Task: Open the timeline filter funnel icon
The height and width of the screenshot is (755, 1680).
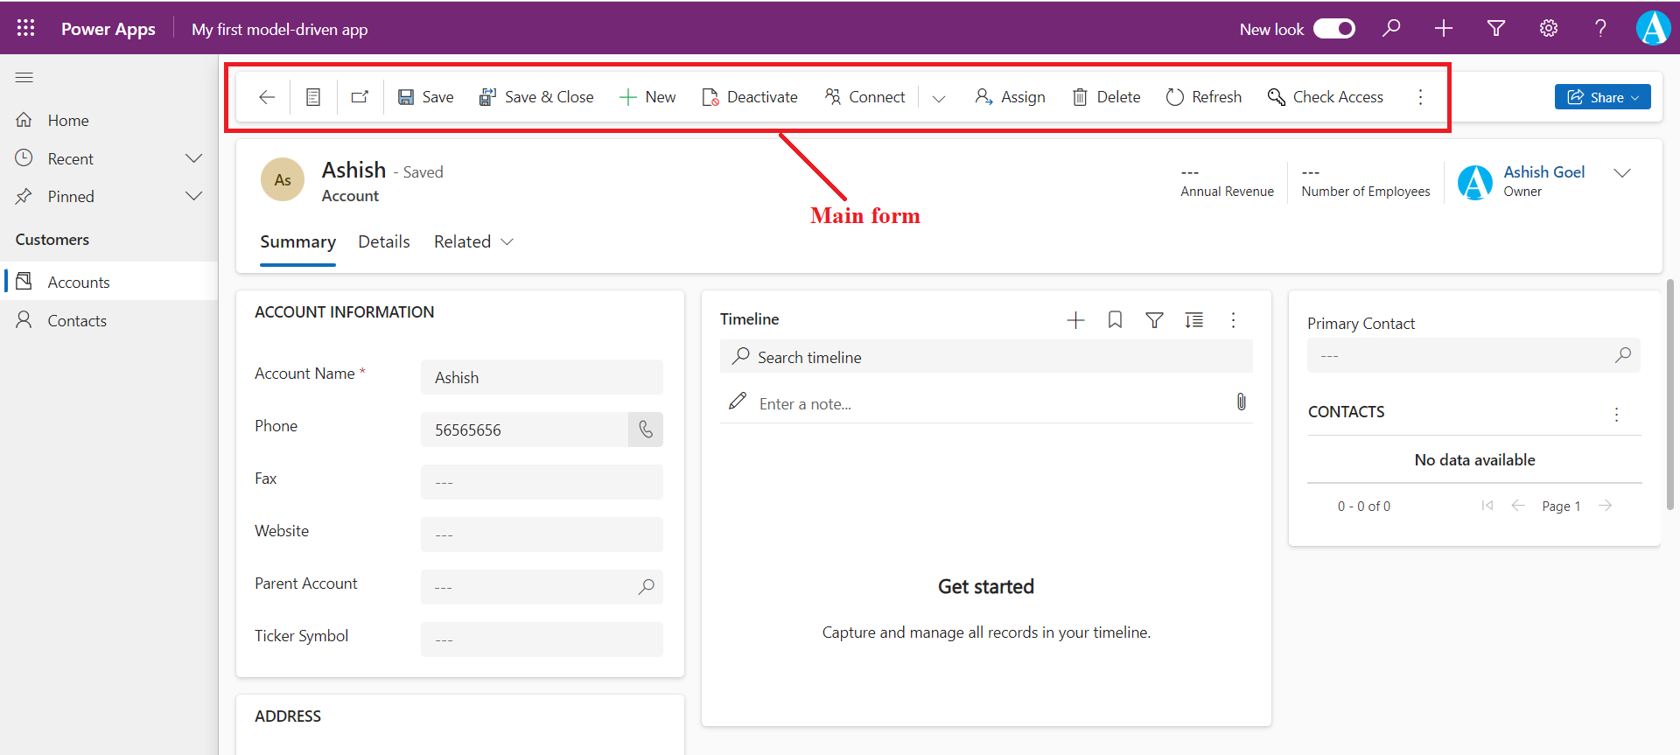Action: click(1154, 320)
